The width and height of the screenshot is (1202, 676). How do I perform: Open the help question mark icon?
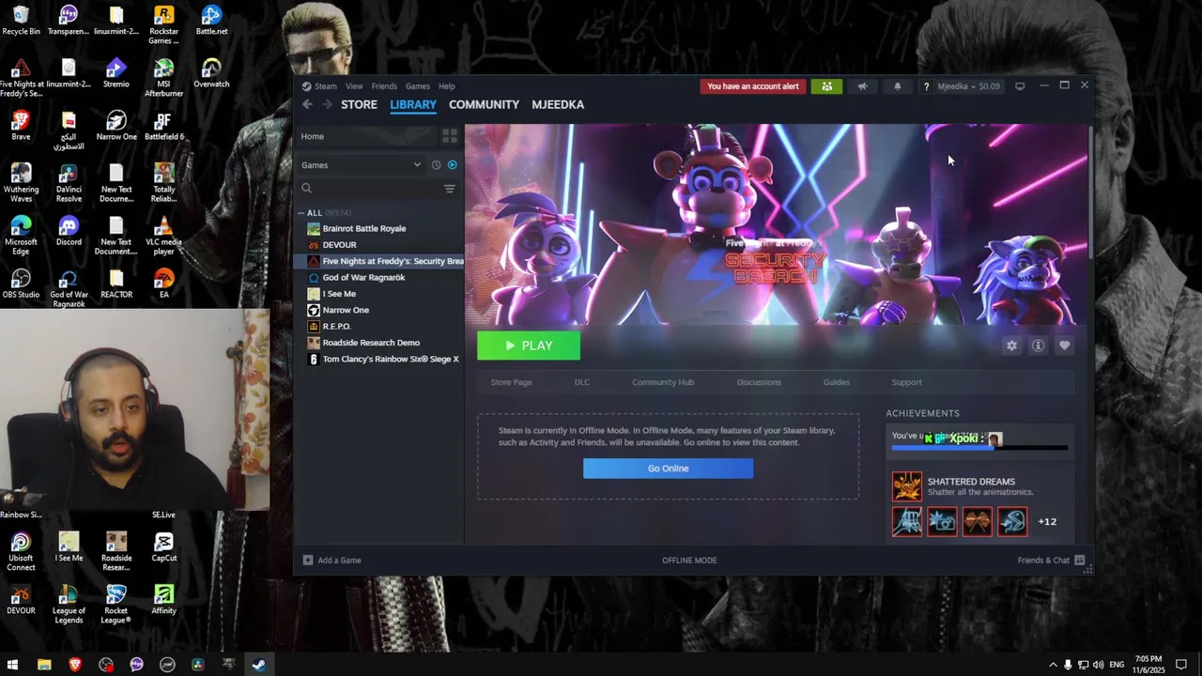tap(926, 86)
